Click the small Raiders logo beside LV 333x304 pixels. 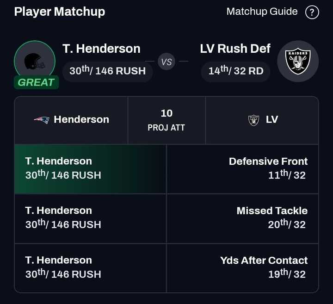(254, 120)
